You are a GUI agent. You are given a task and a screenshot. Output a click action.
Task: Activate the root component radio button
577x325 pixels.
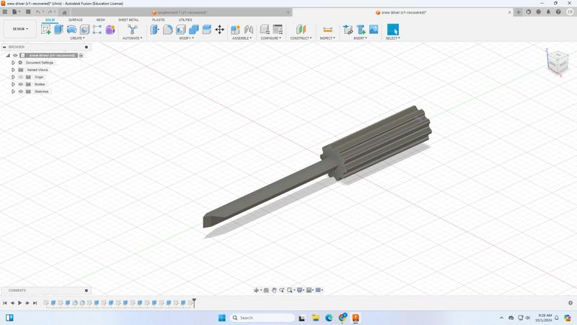(81, 56)
